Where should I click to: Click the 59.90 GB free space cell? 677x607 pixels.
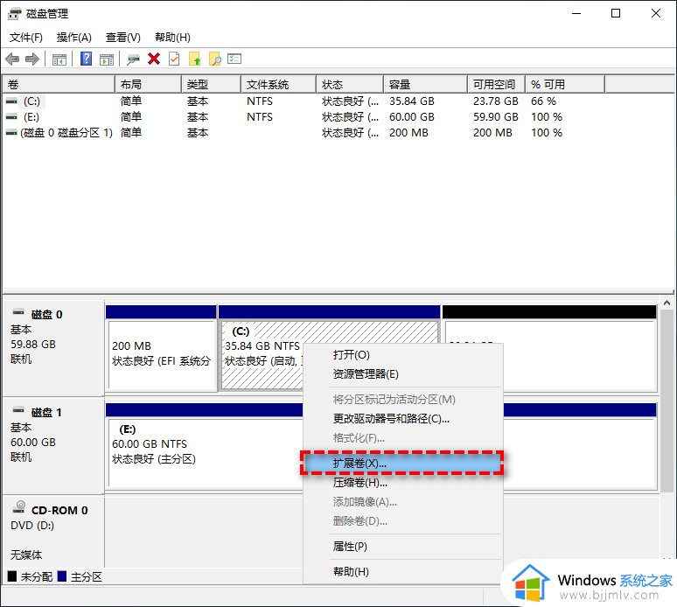click(x=496, y=117)
